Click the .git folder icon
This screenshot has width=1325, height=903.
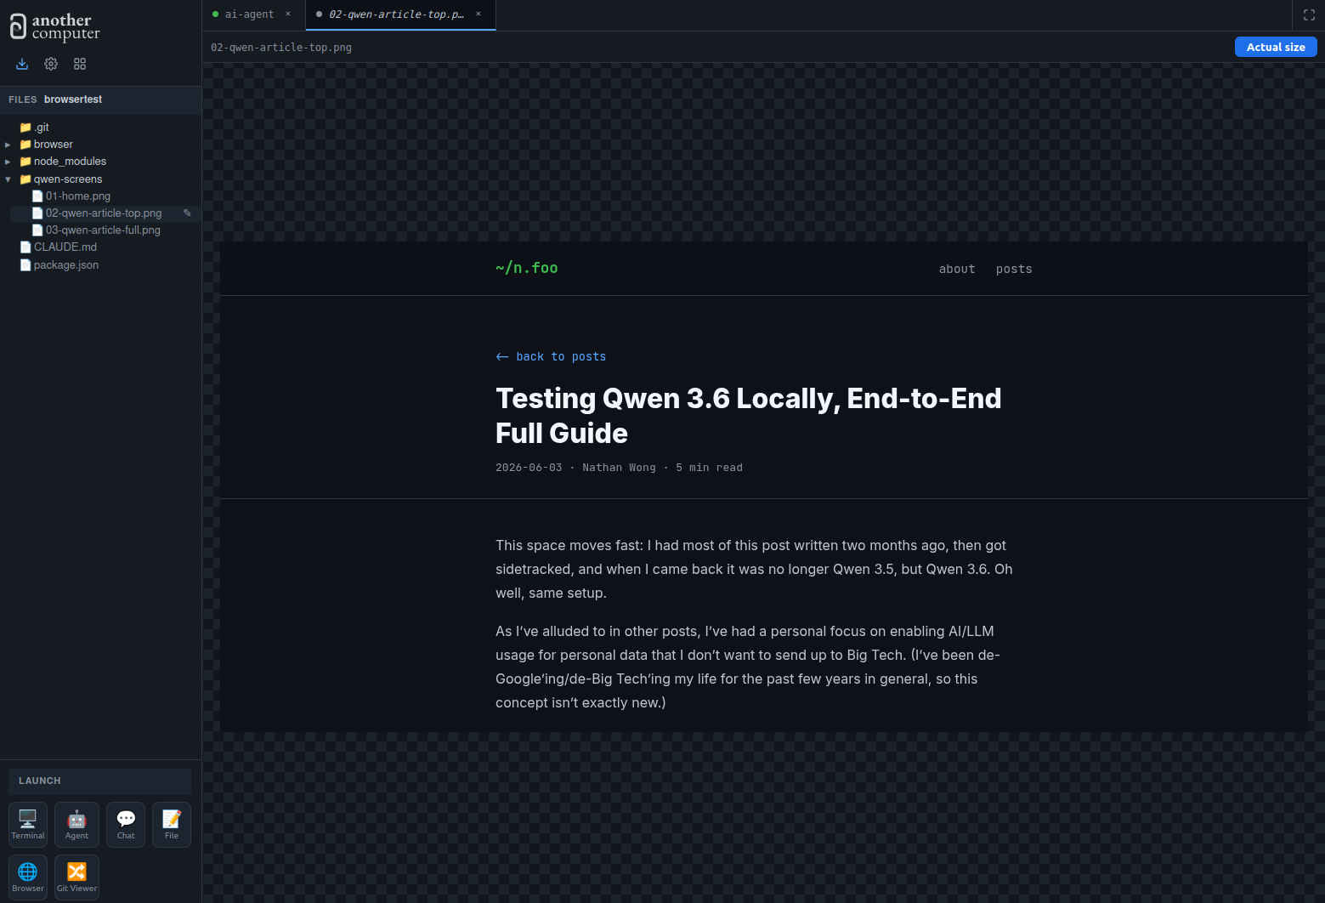(25, 128)
